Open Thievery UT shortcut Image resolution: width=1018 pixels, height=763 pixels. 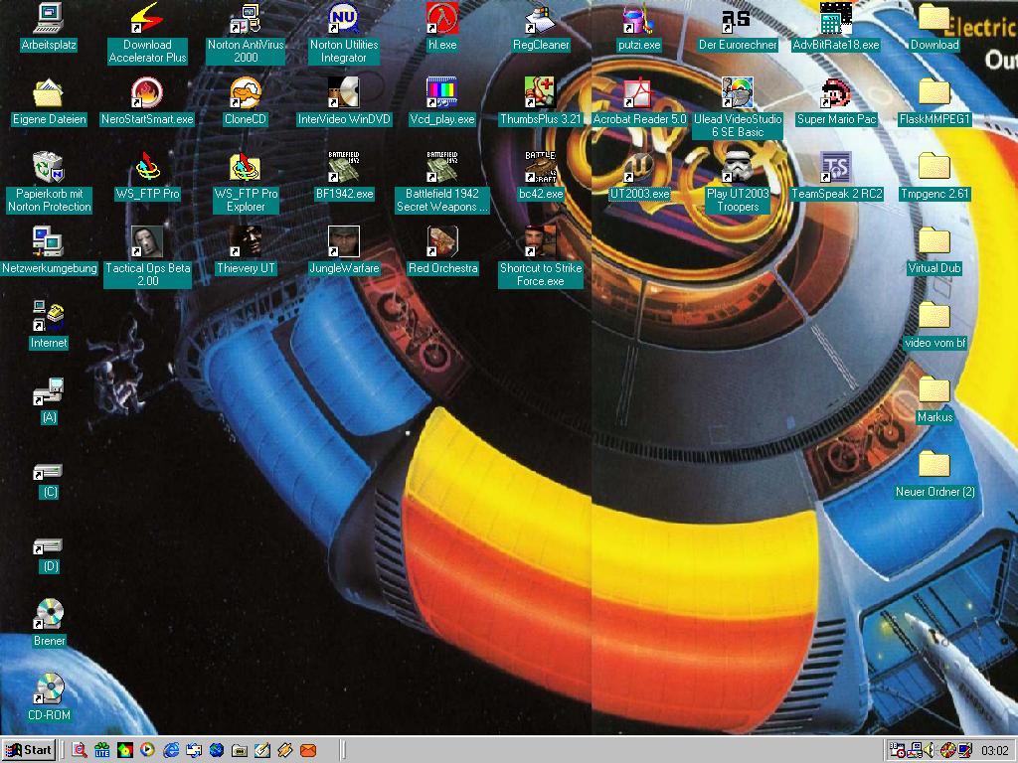click(246, 251)
